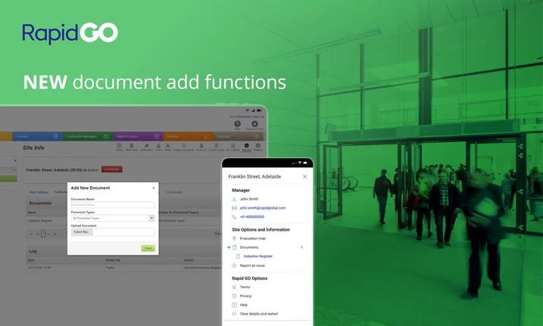Open the Action toolbar icon with cone

pos(158,145)
